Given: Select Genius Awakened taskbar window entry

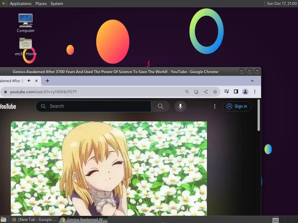Looking at the screenshot, I should 84,220.
